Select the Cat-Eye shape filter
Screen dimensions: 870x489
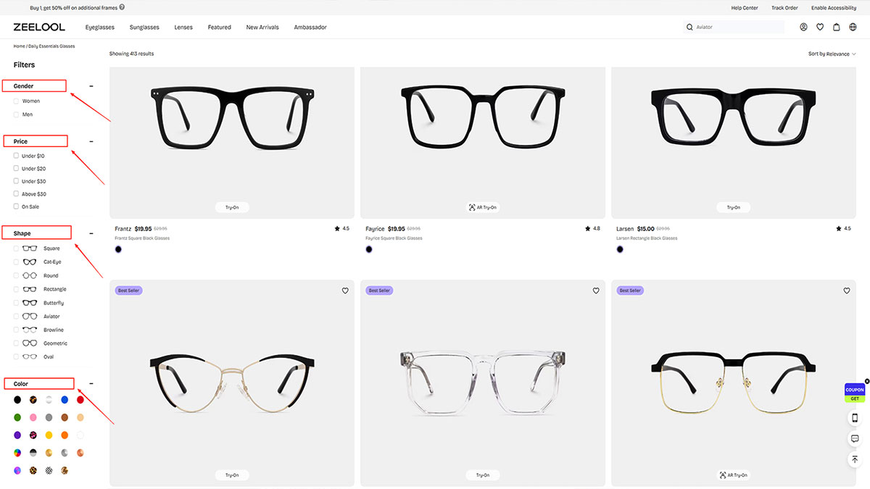(x=17, y=262)
